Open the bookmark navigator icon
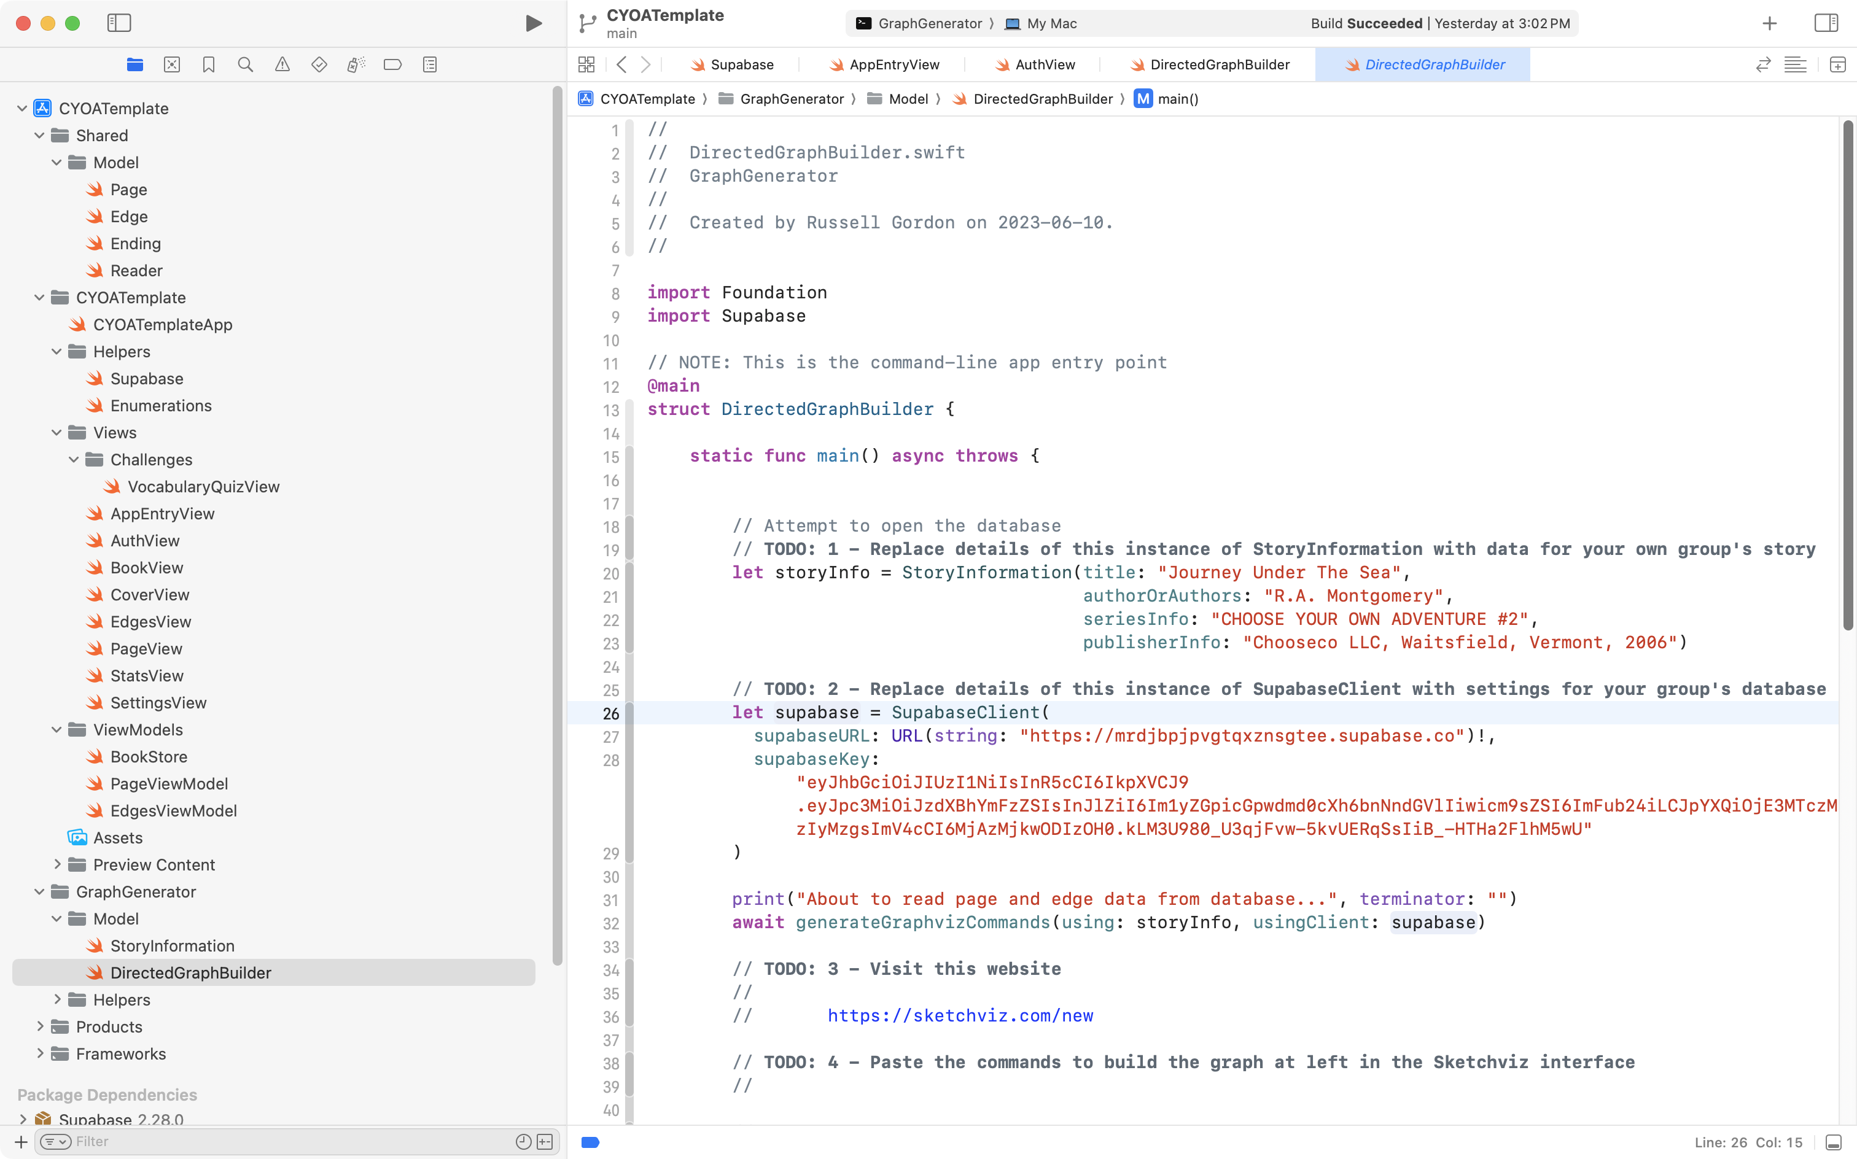 [209, 64]
